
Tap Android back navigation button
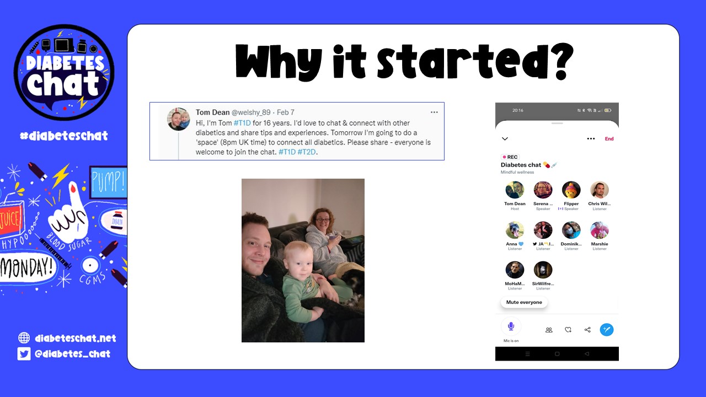click(x=586, y=353)
